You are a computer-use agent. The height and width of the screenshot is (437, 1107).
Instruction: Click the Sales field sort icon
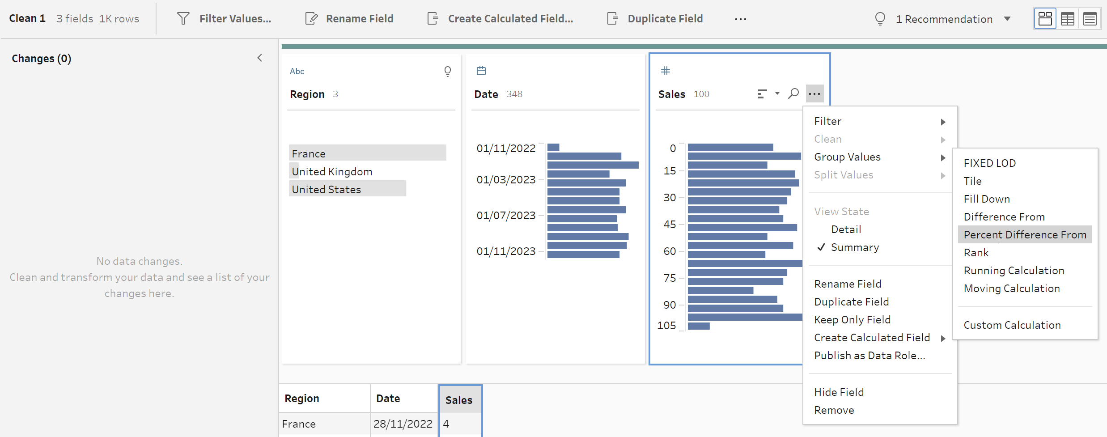[763, 94]
